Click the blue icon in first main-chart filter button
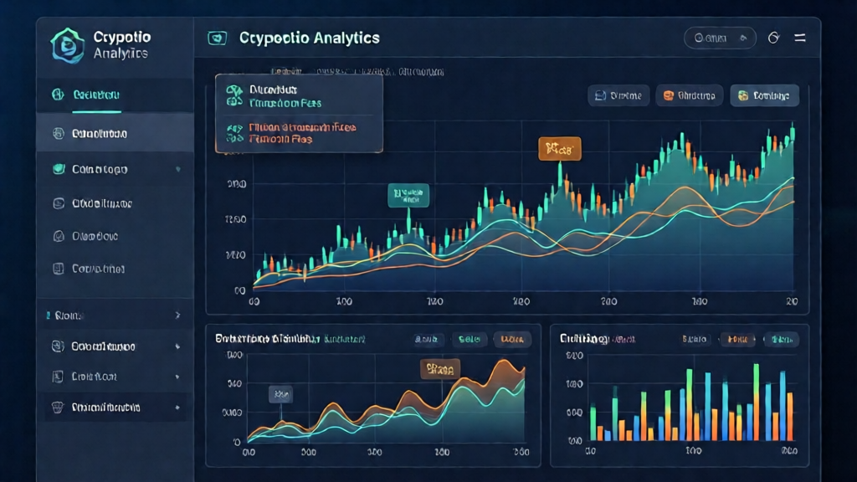The width and height of the screenshot is (857, 482). tap(600, 95)
